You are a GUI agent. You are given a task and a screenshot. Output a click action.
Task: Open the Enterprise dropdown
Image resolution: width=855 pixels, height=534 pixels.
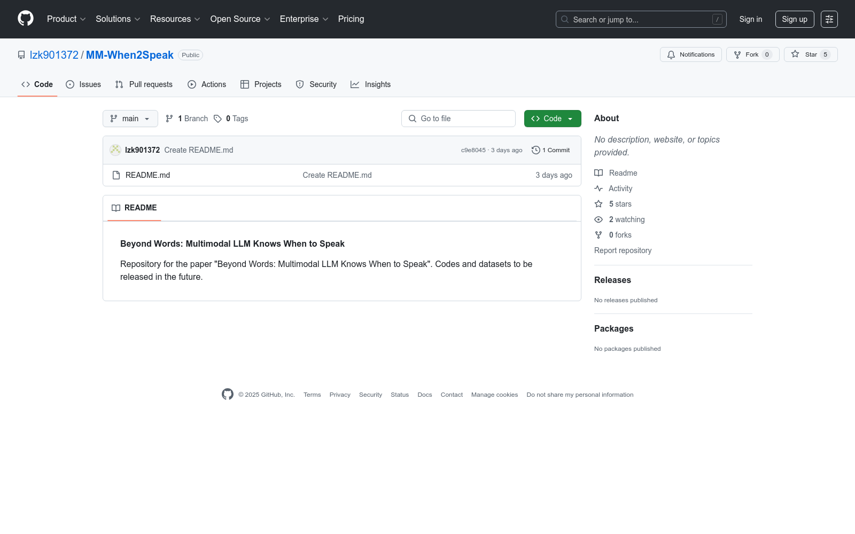click(x=304, y=19)
